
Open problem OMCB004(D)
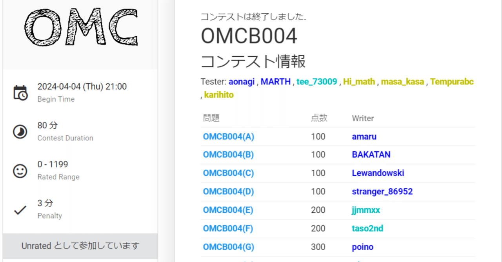click(x=228, y=191)
